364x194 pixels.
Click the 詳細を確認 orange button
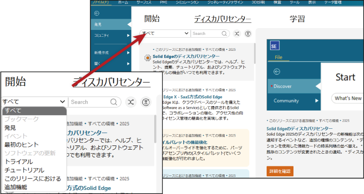280,171
